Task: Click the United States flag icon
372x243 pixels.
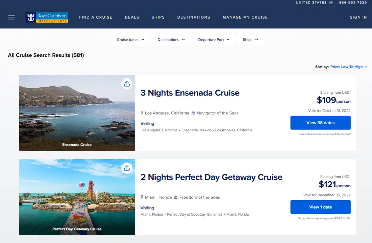Action: [x=331, y=2]
